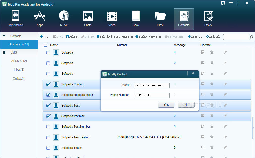Open the Apps section
The width and height of the screenshot is (255, 158).
pyautogui.click(x=40, y=19)
